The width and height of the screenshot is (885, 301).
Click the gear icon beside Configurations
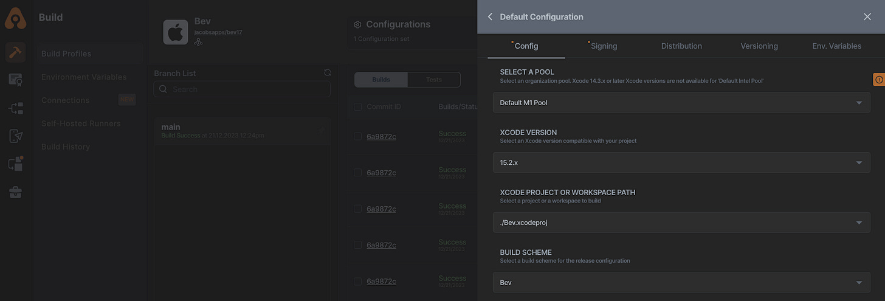coord(357,25)
